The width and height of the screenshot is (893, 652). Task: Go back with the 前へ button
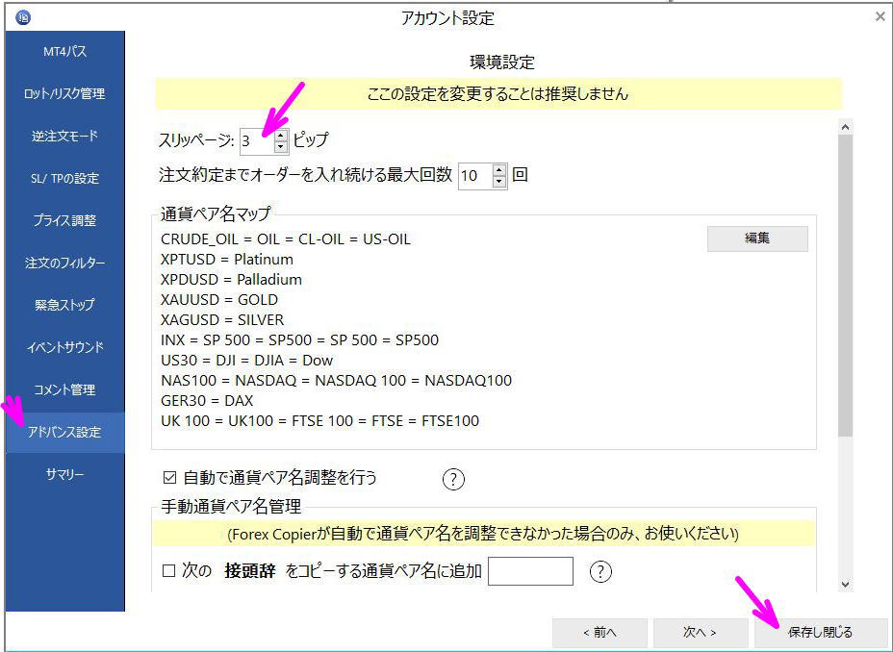[x=600, y=632]
